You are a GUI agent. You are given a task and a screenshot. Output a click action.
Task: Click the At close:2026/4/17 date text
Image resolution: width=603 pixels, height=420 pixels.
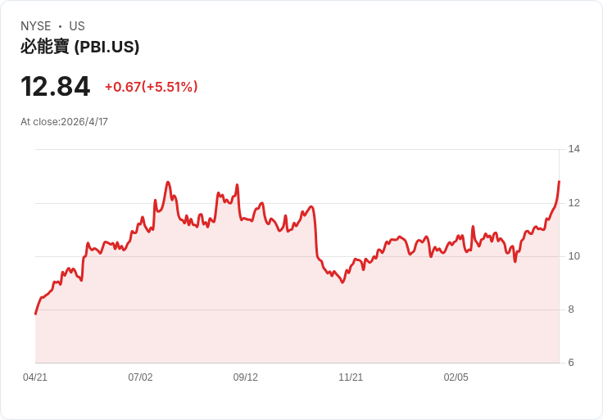click(x=64, y=122)
